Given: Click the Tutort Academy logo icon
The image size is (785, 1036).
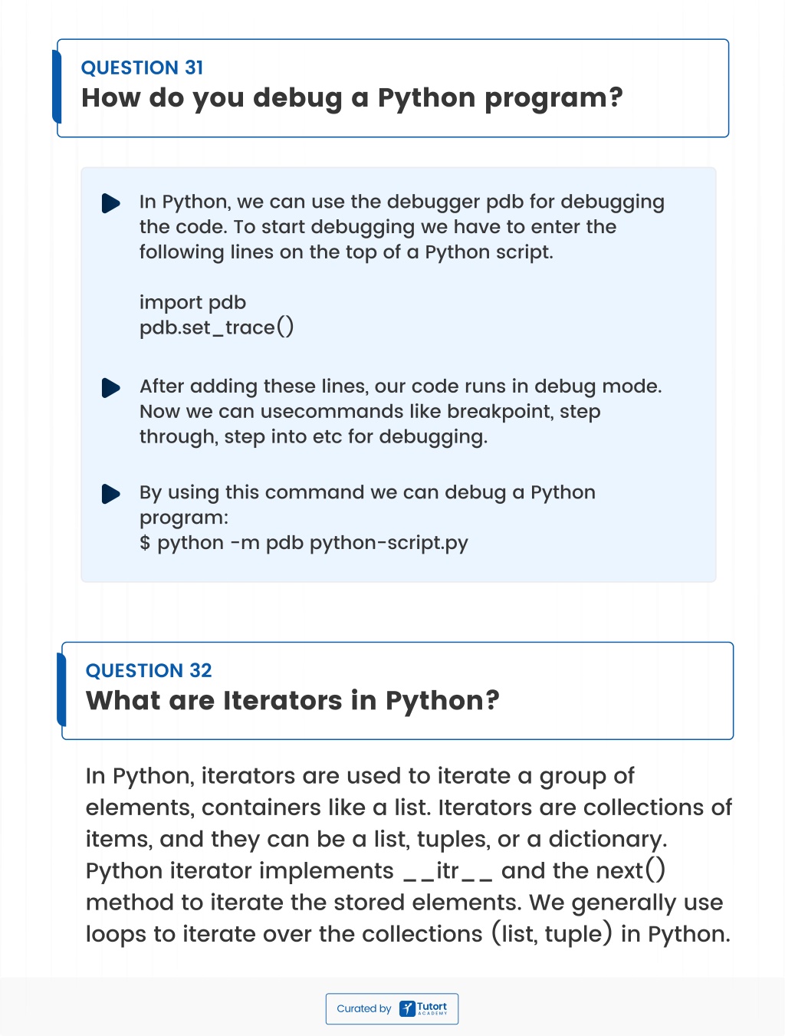Looking at the screenshot, I should click(x=407, y=1008).
